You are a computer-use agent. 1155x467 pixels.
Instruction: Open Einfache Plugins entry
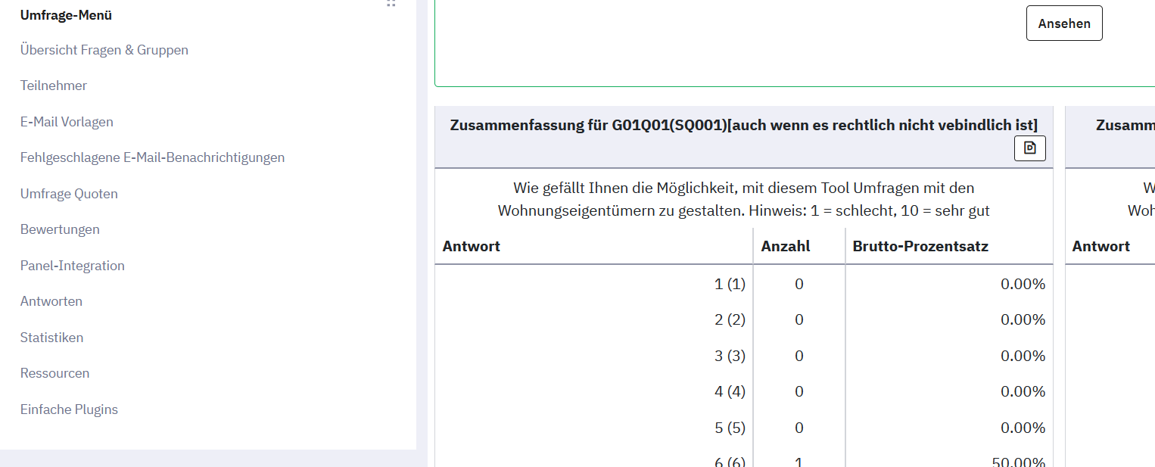(x=69, y=409)
